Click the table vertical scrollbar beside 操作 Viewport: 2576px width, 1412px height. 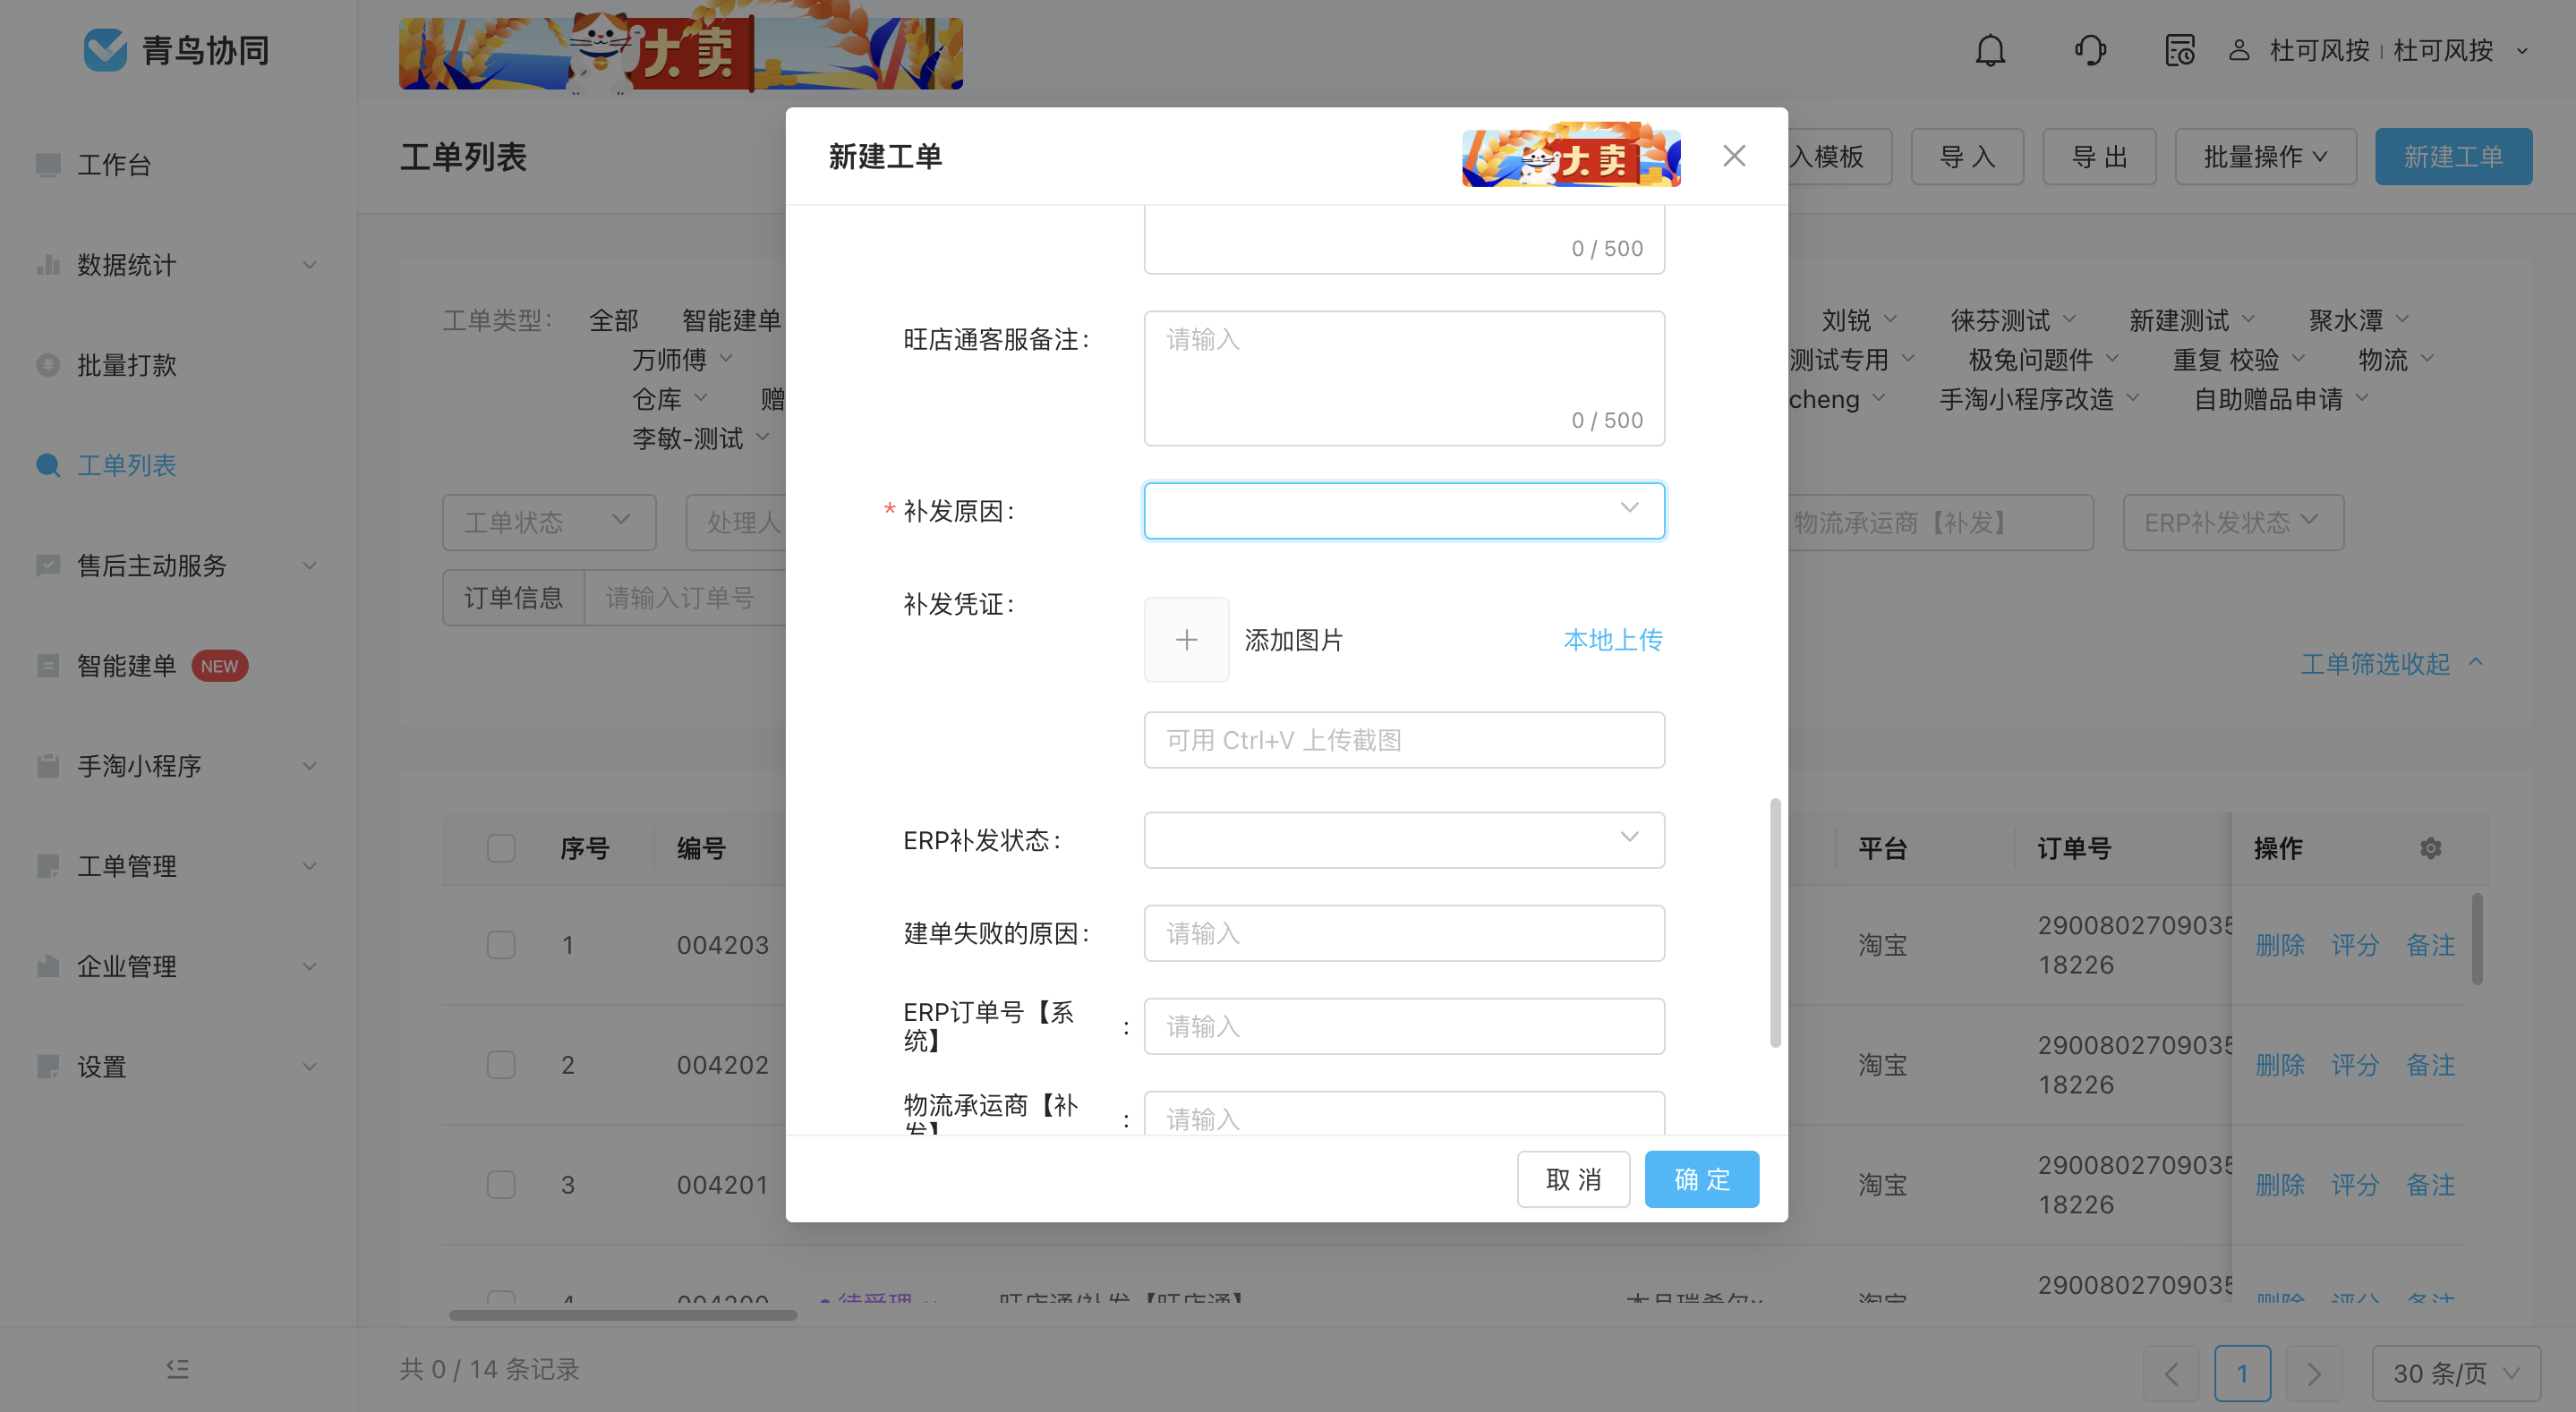[2477, 939]
